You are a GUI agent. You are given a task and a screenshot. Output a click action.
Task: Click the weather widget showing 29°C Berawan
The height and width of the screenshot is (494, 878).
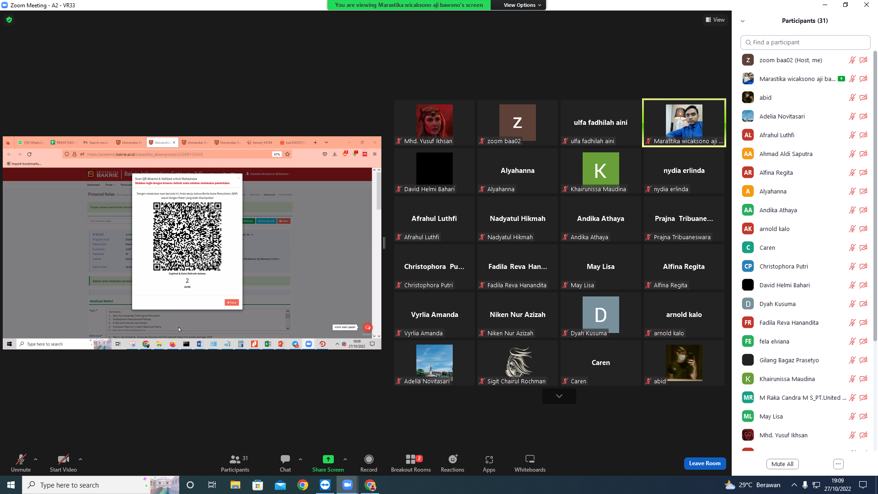(x=753, y=485)
